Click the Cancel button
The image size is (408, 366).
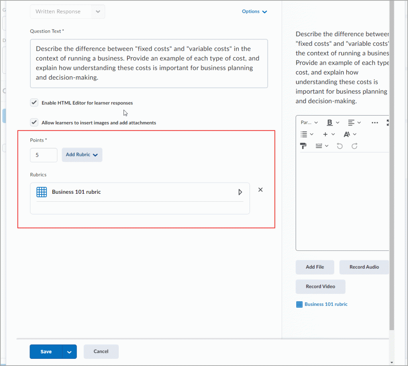click(x=101, y=352)
